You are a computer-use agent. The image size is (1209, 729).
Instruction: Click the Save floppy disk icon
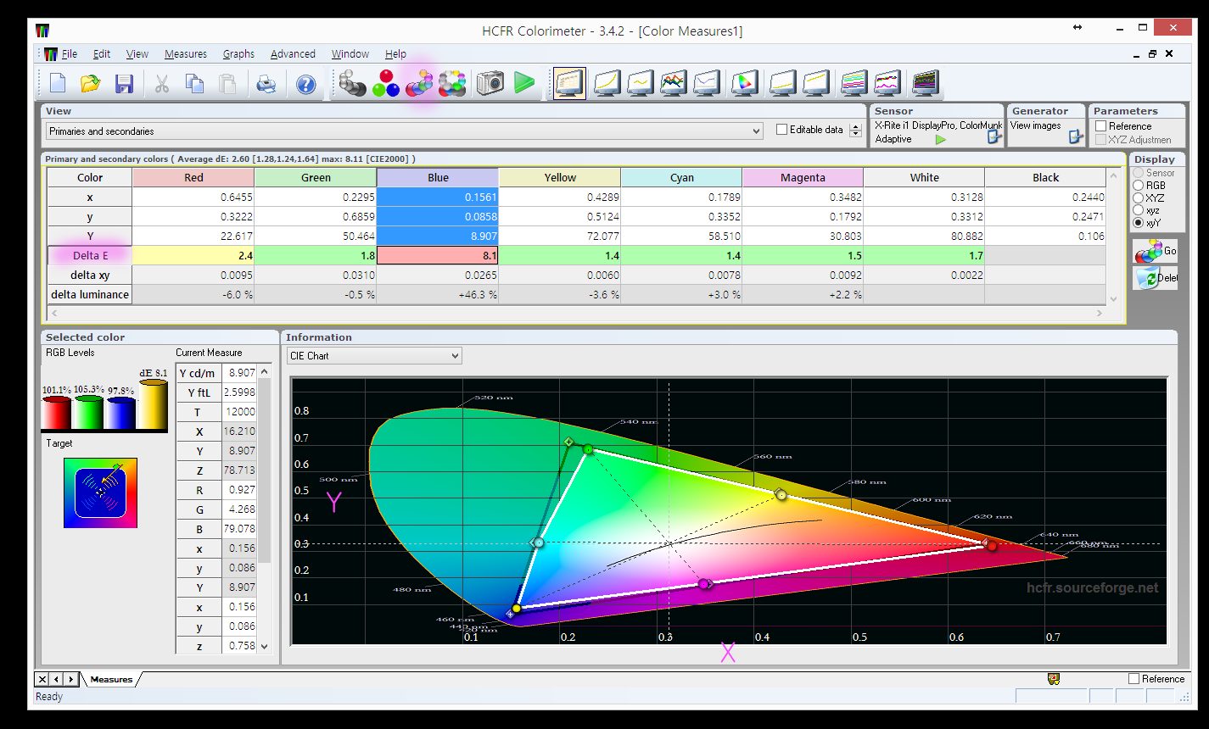(125, 84)
